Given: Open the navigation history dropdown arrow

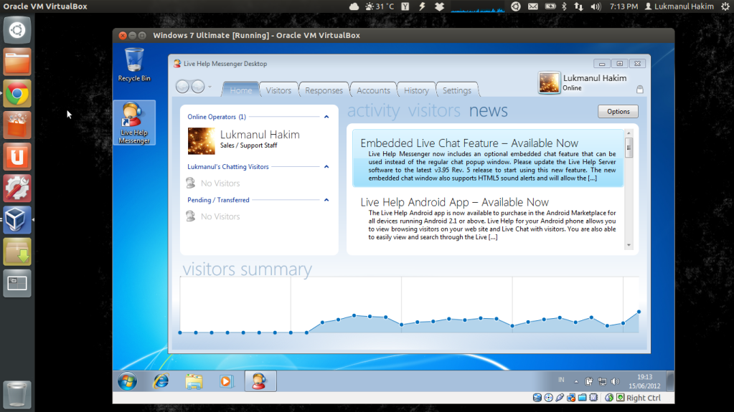Looking at the screenshot, I should (x=210, y=87).
